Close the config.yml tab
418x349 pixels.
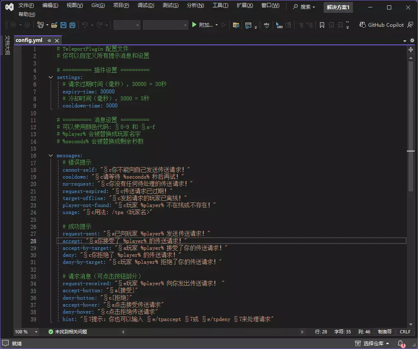(57, 40)
